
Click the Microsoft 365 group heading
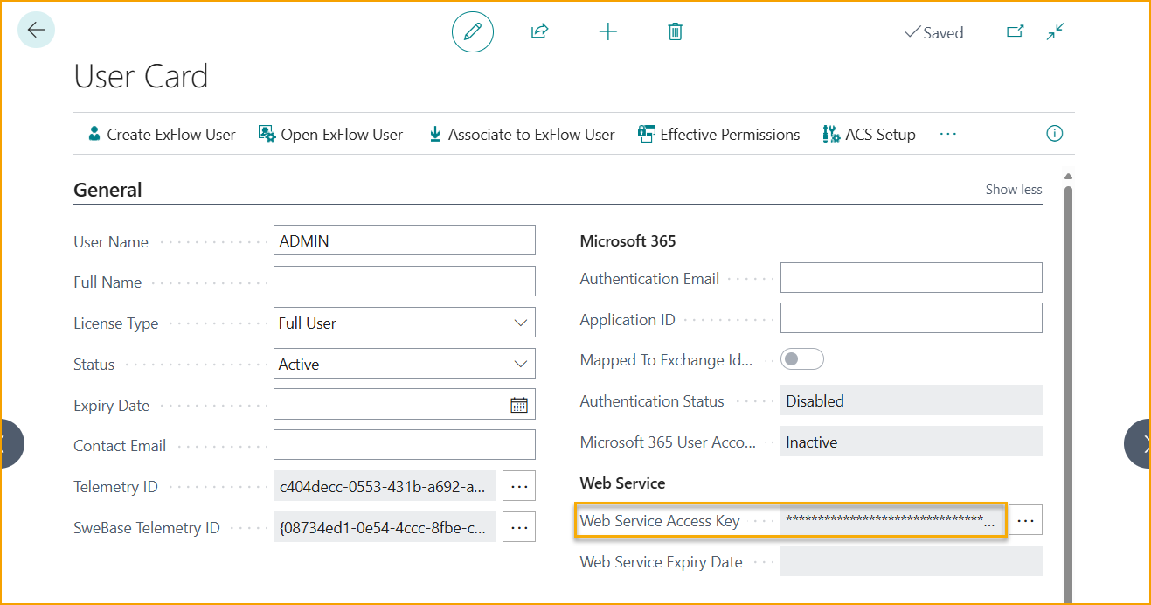pos(628,240)
